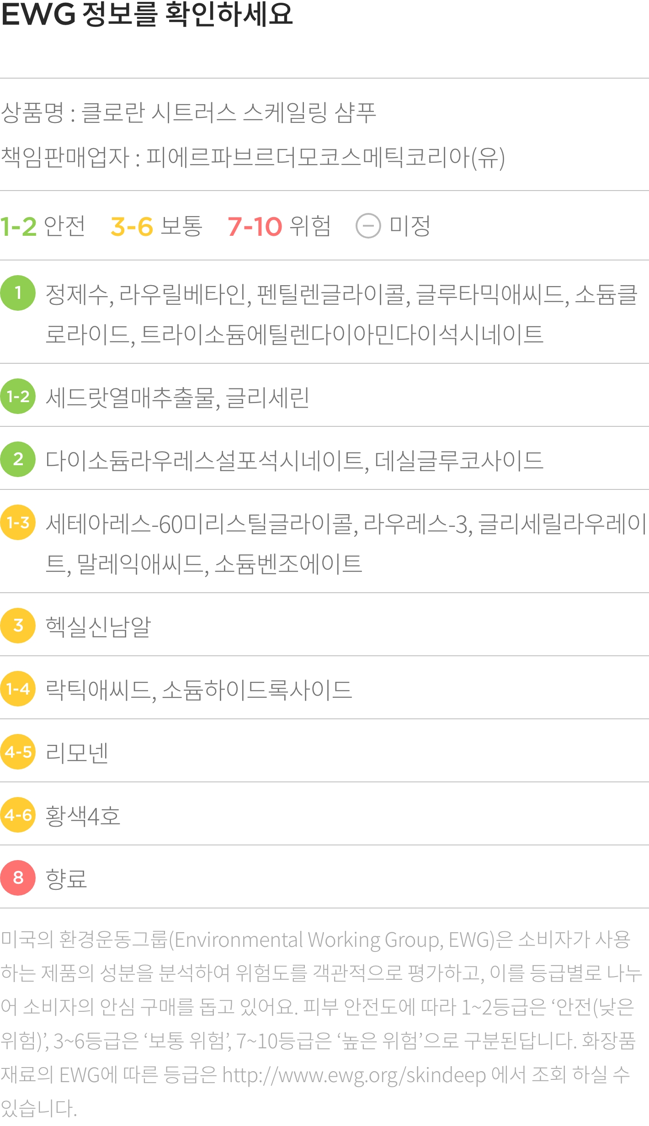The width and height of the screenshot is (649, 1126).
Task: Click the green 1-2 grade badge beside 세드랏열매추출물
Action: point(18,396)
